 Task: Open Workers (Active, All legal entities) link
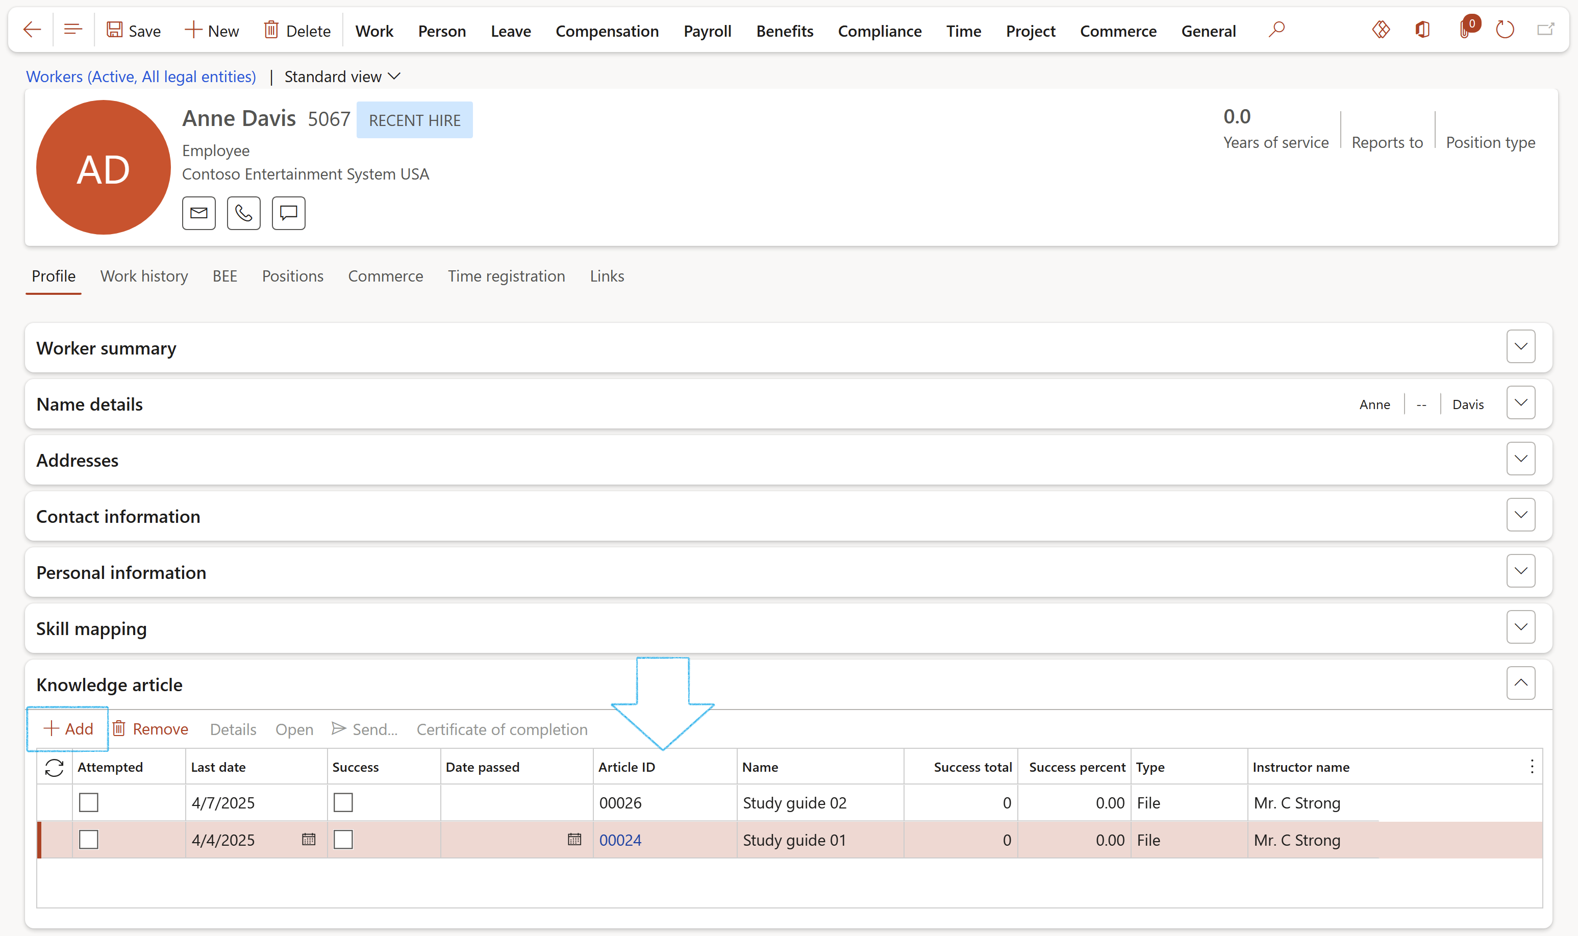coord(141,77)
